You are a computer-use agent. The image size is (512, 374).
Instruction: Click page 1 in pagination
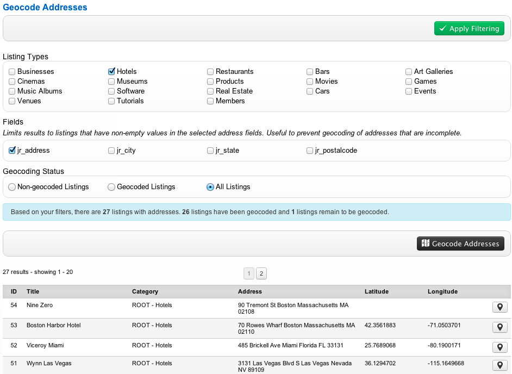pos(249,273)
